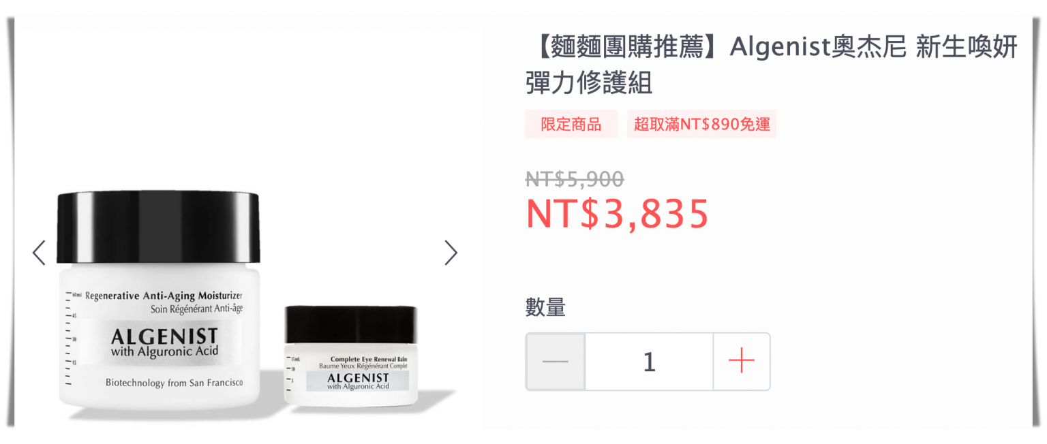Screen dimensions: 1047x444
Task: Increase quantity with the red plus button
Action: [742, 361]
